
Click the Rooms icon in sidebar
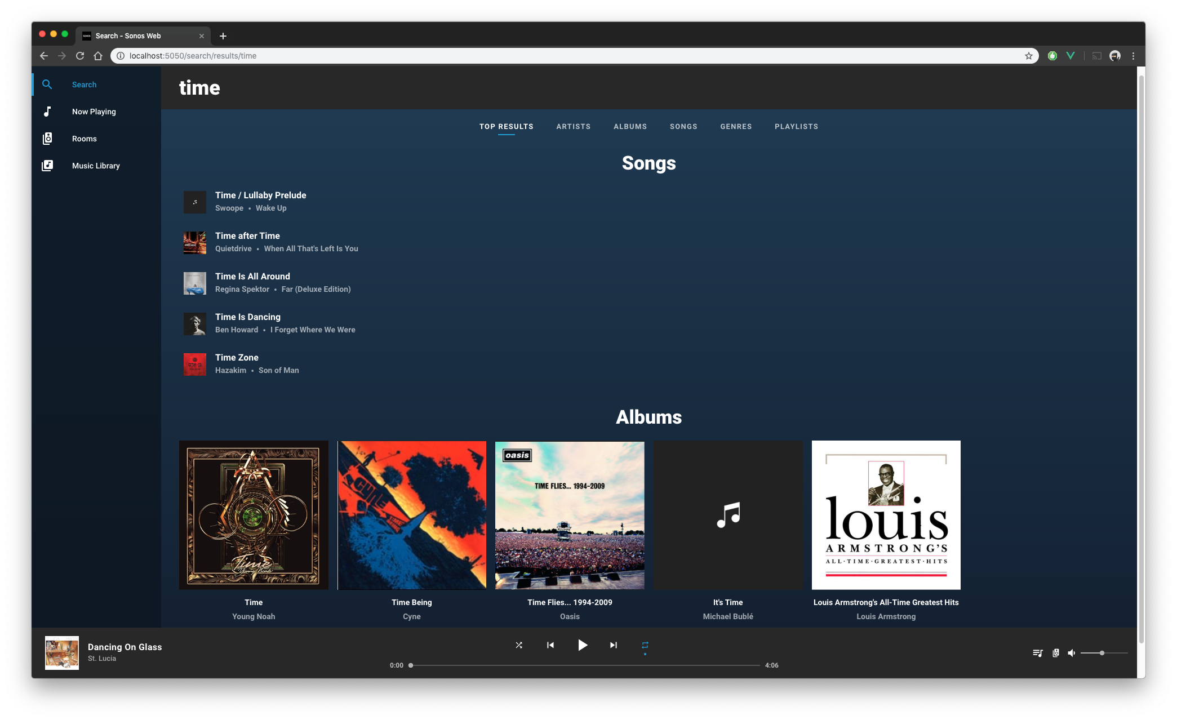48,138
